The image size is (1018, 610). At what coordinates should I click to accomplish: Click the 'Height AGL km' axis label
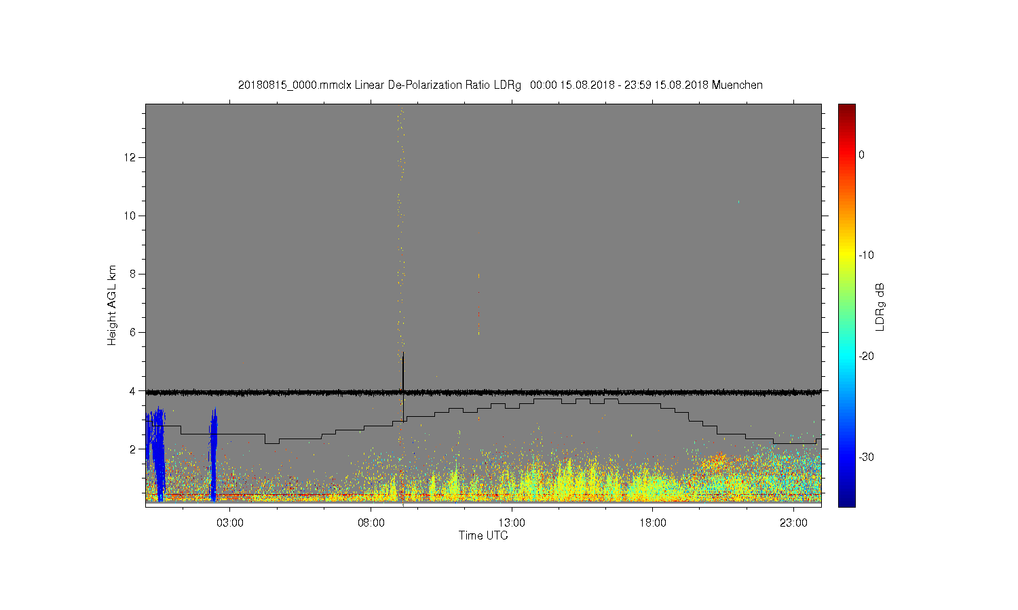coord(112,305)
